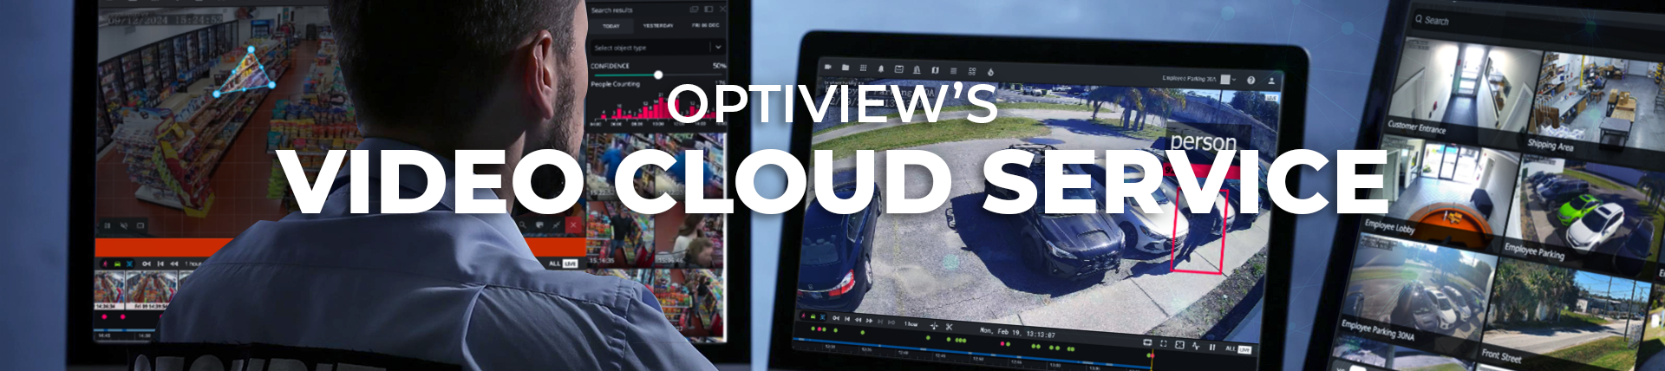
Task: Select the top vertex of the blue detection zone
Action: (x=251, y=50)
